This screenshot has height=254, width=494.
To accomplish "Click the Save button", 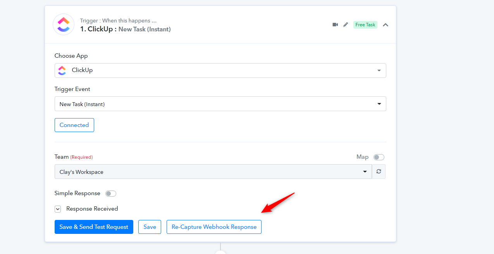I will (x=150, y=227).
